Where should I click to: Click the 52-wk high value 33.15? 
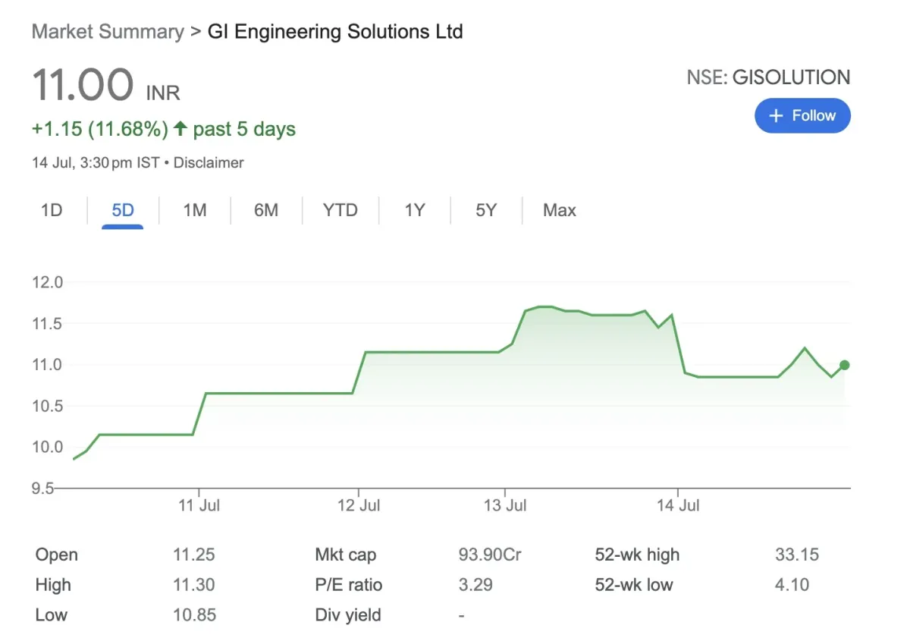pyautogui.click(x=797, y=555)
